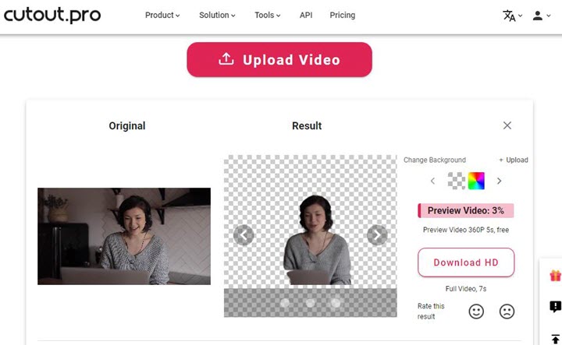Click the Upload Video button

[279, 60]
